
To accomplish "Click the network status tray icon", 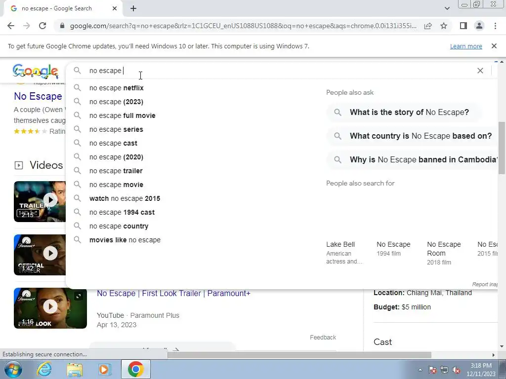I will [444, 370].
